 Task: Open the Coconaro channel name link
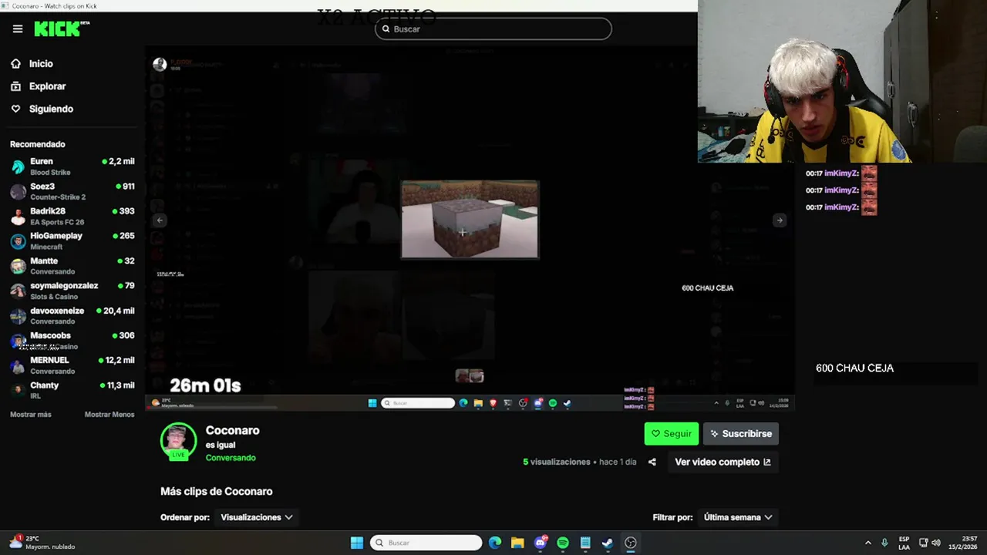point(232,430)
